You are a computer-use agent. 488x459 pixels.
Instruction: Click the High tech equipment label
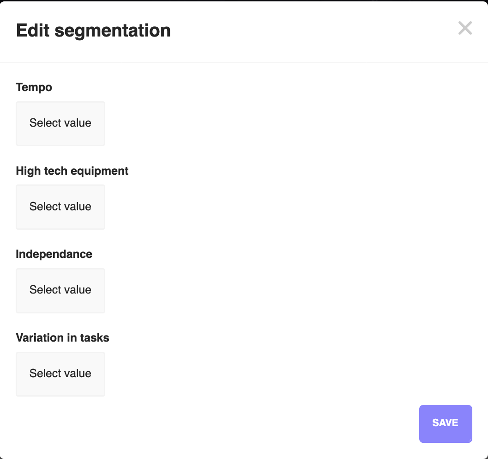pos(72,171)
